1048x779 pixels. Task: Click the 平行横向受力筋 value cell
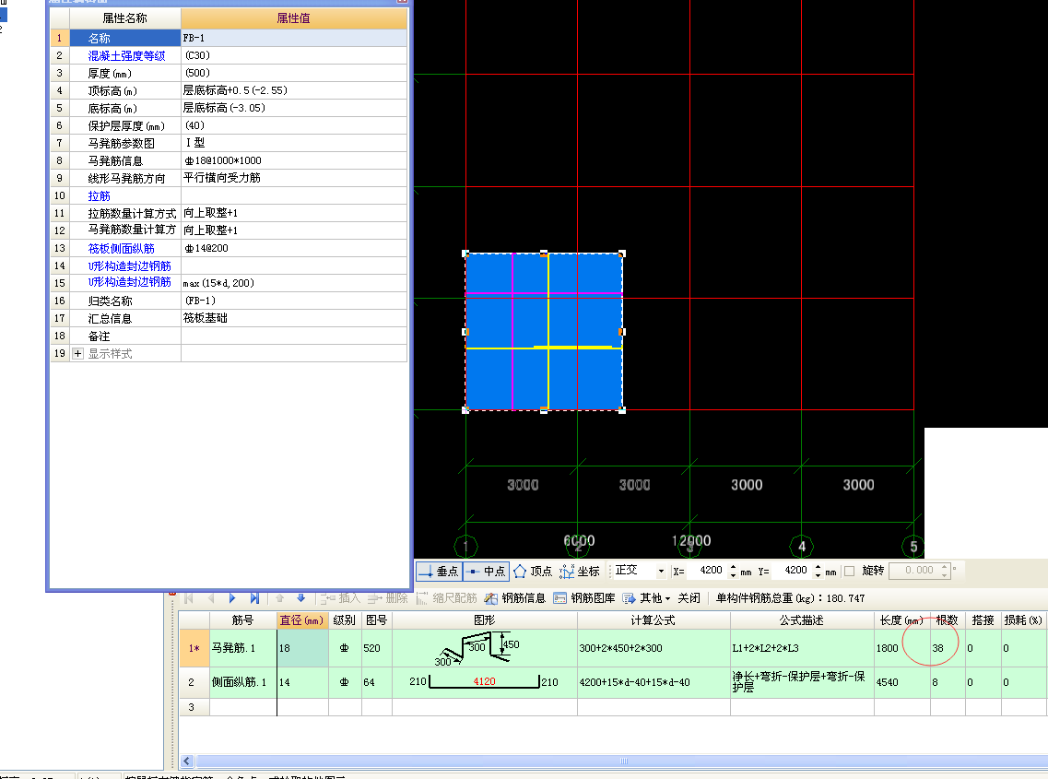[x=294, y=178]
